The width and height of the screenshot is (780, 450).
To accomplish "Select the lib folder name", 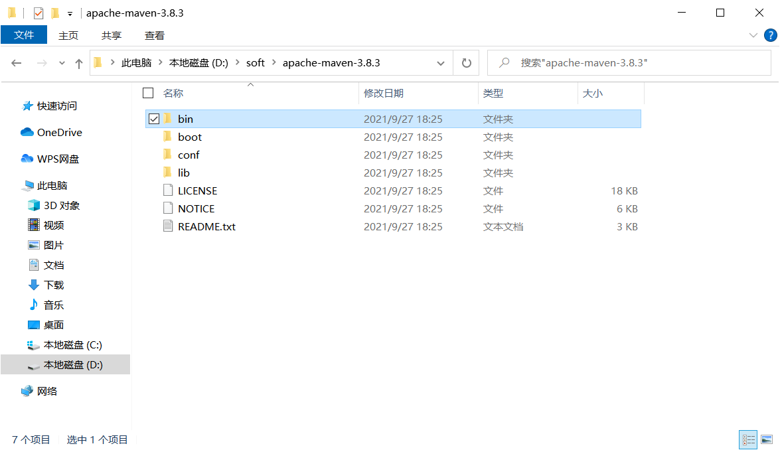I will click(x=184, y=173).
